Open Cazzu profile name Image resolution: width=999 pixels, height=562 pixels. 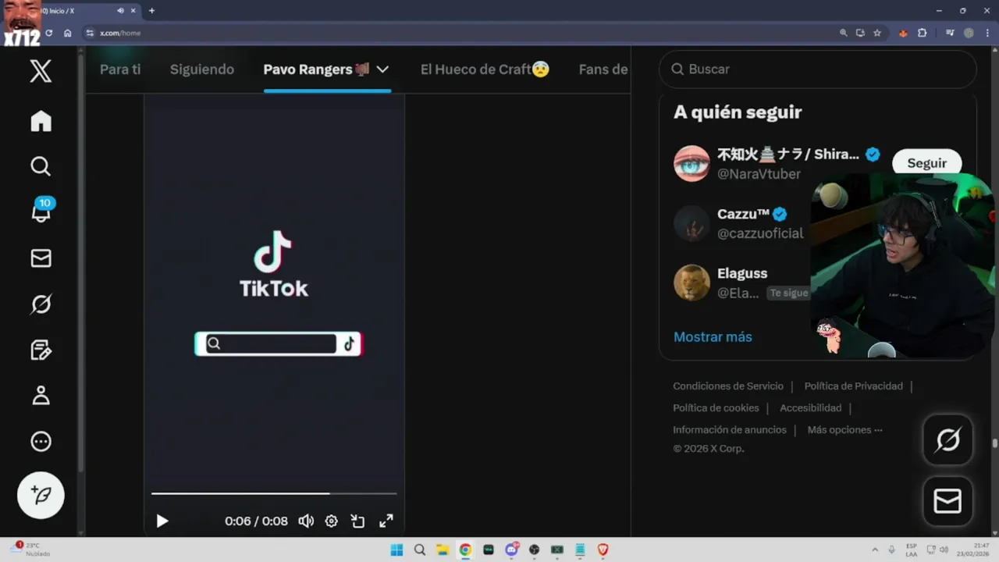click(744, 214)
